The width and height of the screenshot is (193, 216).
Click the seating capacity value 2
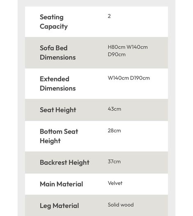point(109,16)
